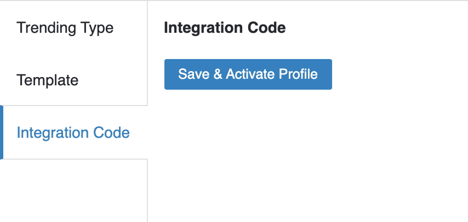The height and width of the screenshot is (222, 468).
Task: Click the empty sidebar area below the tabs
Action: click(x=73, y=190)
